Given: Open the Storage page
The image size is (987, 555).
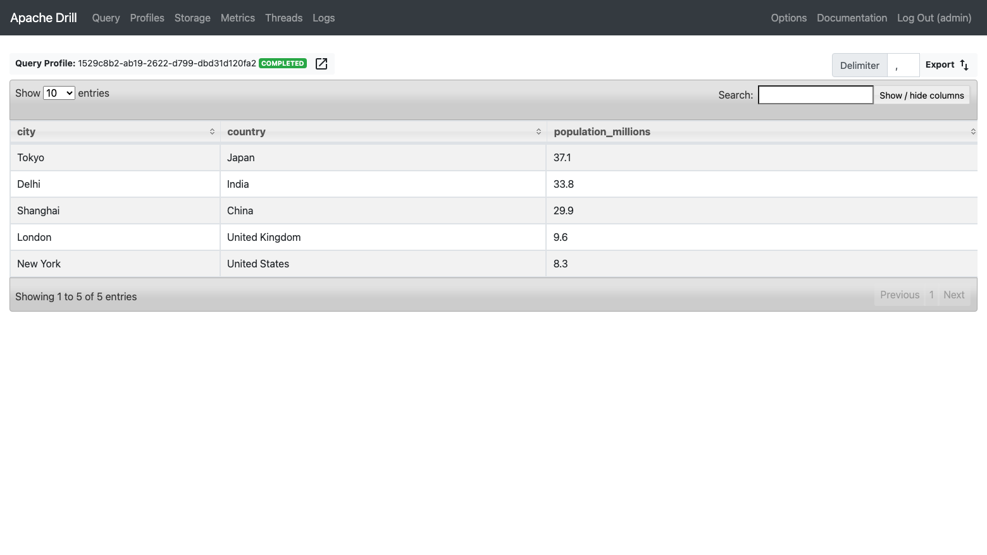Looking at the screenshot, I should (x=192, y=18).
